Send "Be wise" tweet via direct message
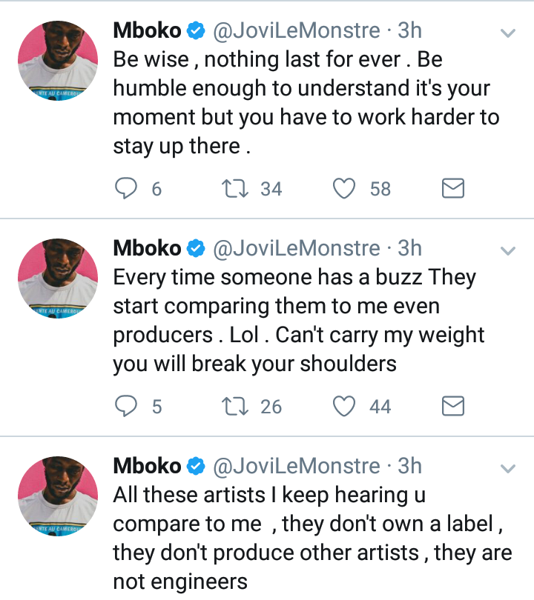 [453, 189]
